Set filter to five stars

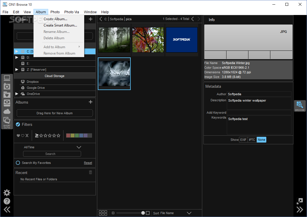coord(58,135)
